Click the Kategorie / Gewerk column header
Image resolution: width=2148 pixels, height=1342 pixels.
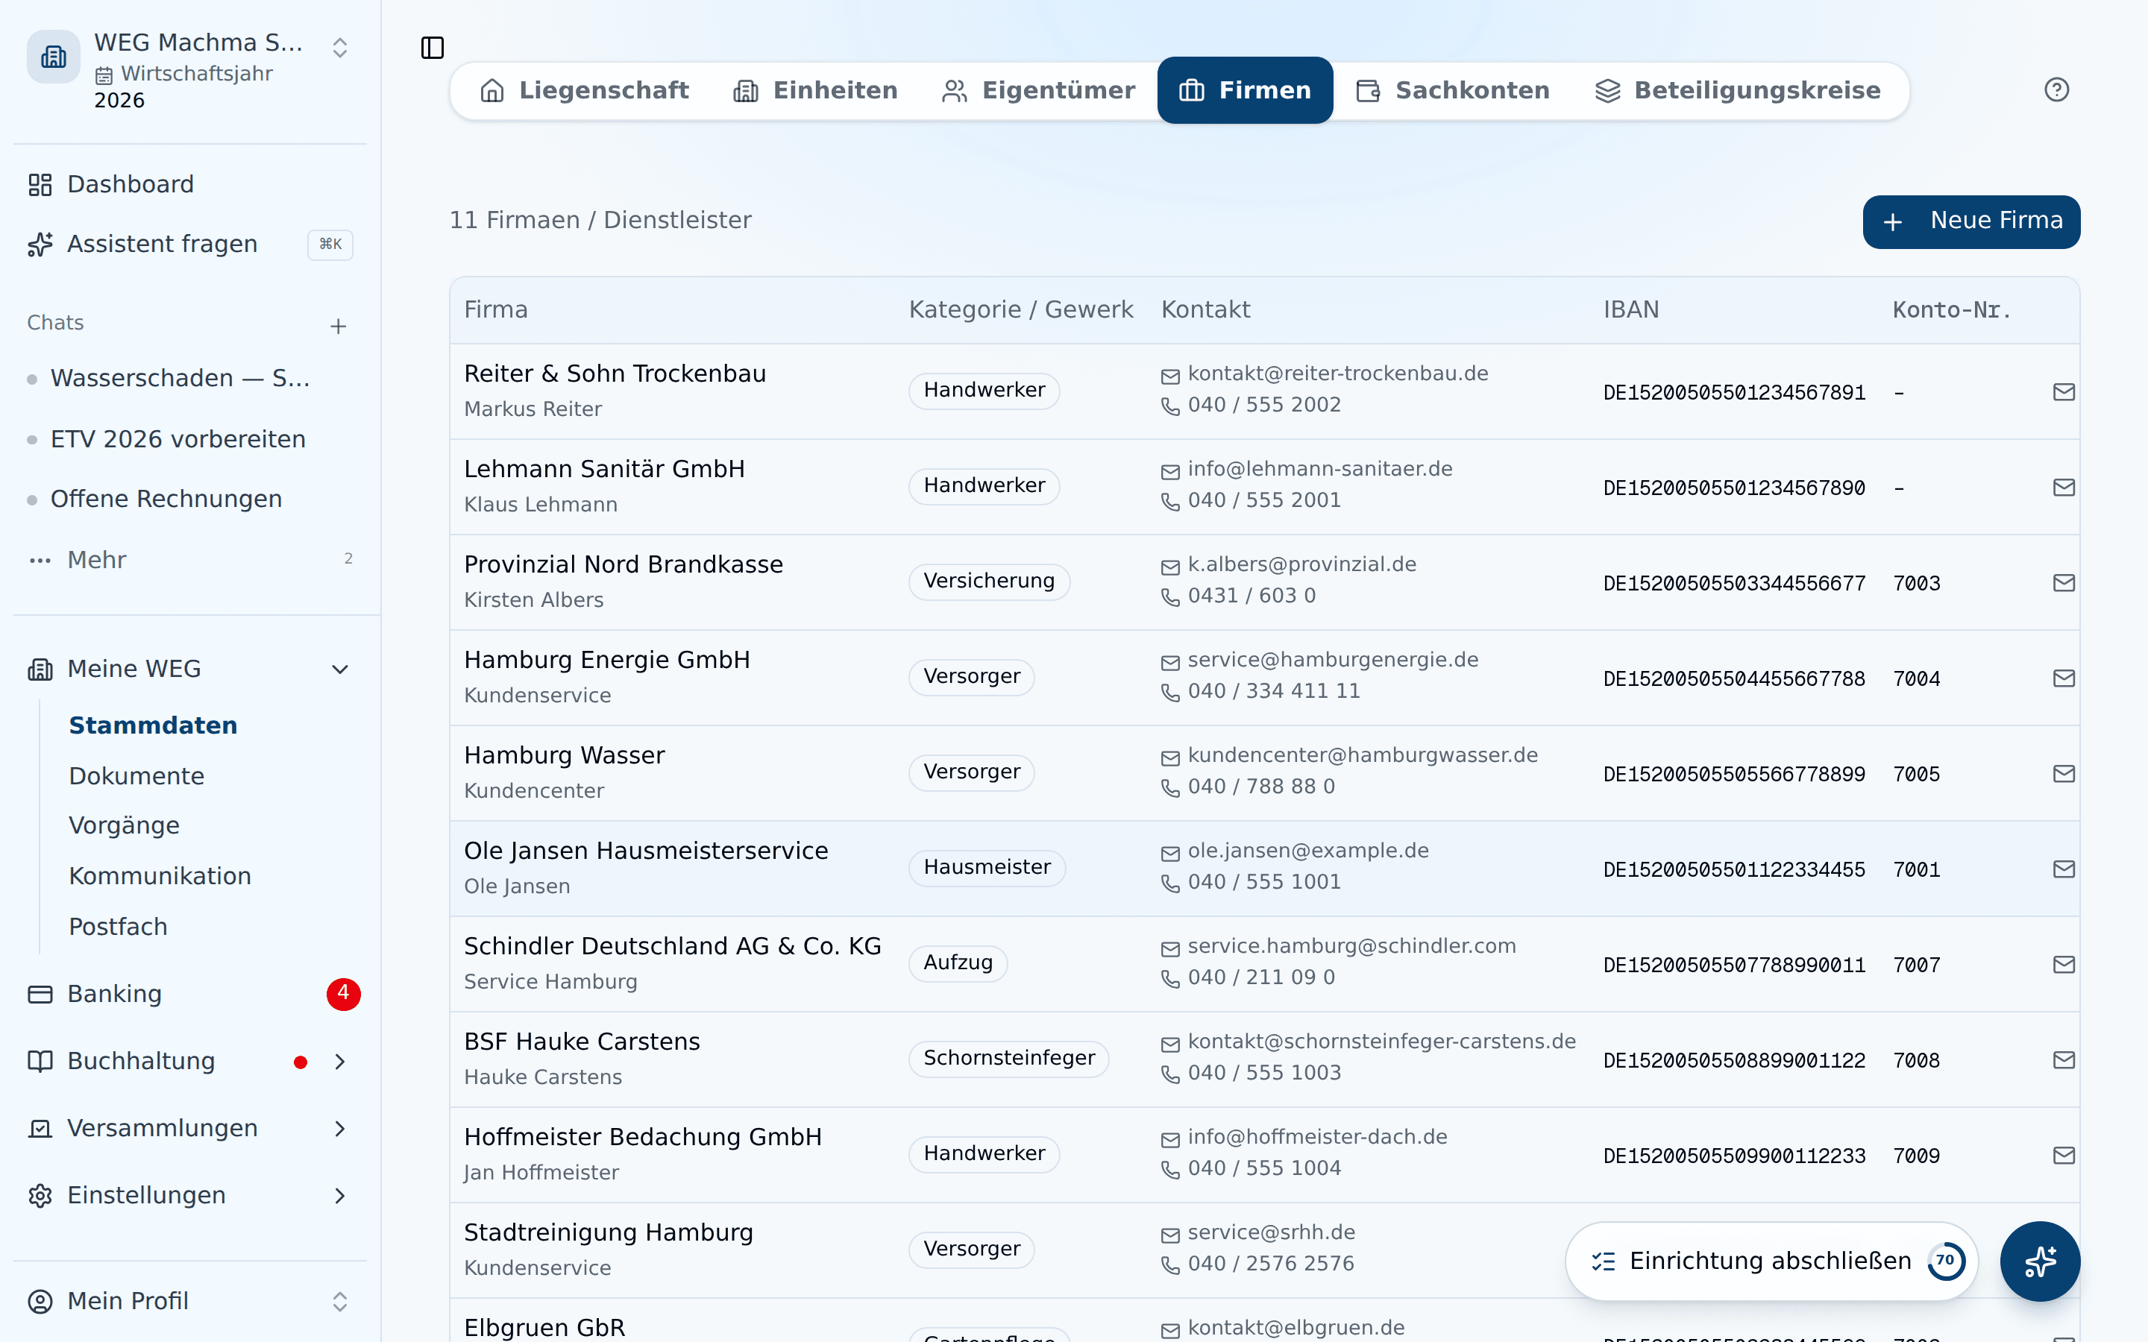click(1021, 309)
